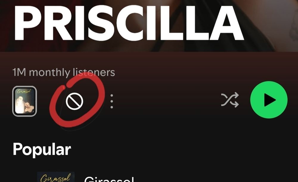Click the black triangle inside the green circle
Viewport: 298px width, 182px height.
pos(269,100)
